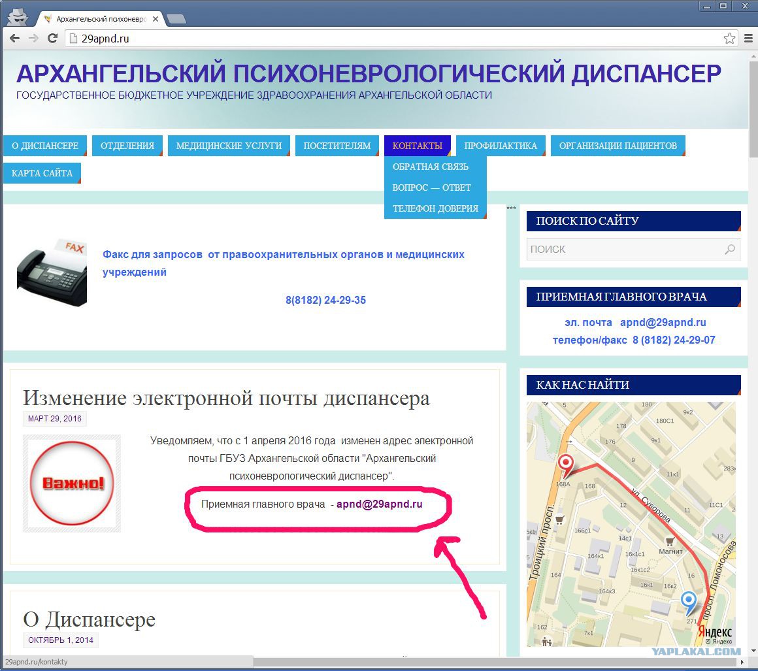Viewport: 758px width, 671px height.
Task: Click the blue map pin on the map
Action: (688, 600)
